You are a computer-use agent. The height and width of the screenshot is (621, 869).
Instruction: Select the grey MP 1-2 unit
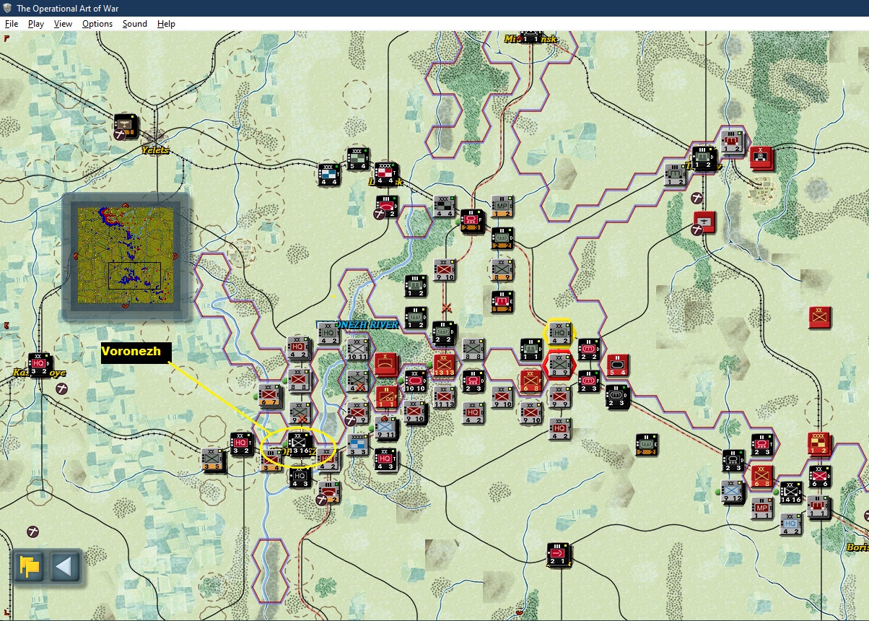coord(502,207)
